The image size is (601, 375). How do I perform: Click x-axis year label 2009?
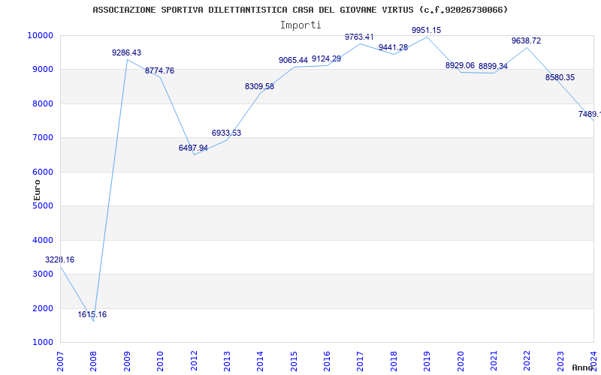[x=127, y=361]
